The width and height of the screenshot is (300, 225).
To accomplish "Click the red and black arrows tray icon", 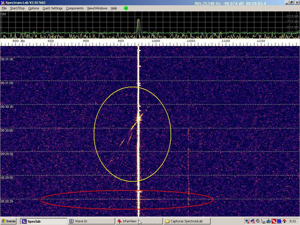I will 284,221.
